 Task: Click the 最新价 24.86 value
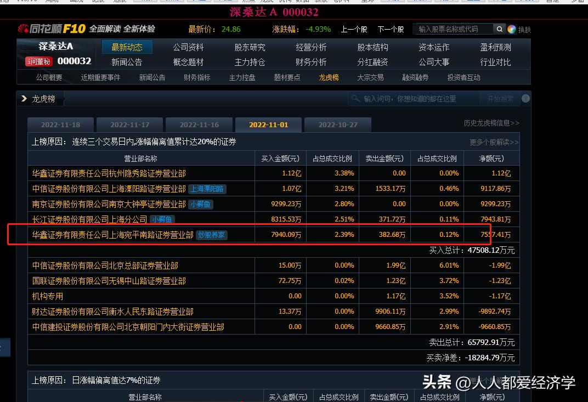pyautogui.click(x=231, y=29)
